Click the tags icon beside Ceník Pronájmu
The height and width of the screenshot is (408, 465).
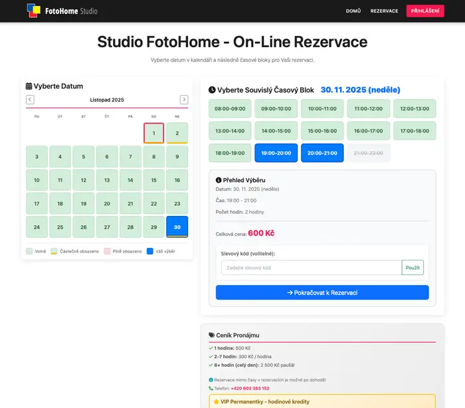pyautogui.click(x=212, y=335)
